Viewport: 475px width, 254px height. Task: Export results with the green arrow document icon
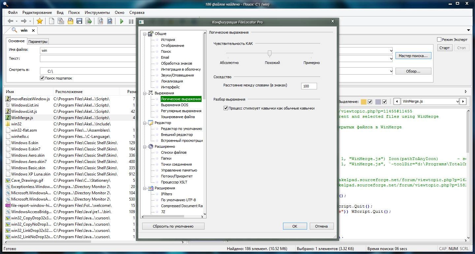(88, 21)
